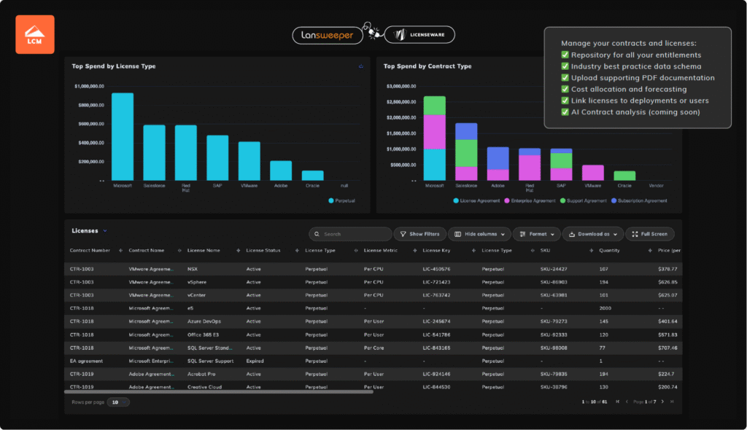This screenshot has height=430, width=747.
Task: Click the Show Filters button
Action: point(419,234)
